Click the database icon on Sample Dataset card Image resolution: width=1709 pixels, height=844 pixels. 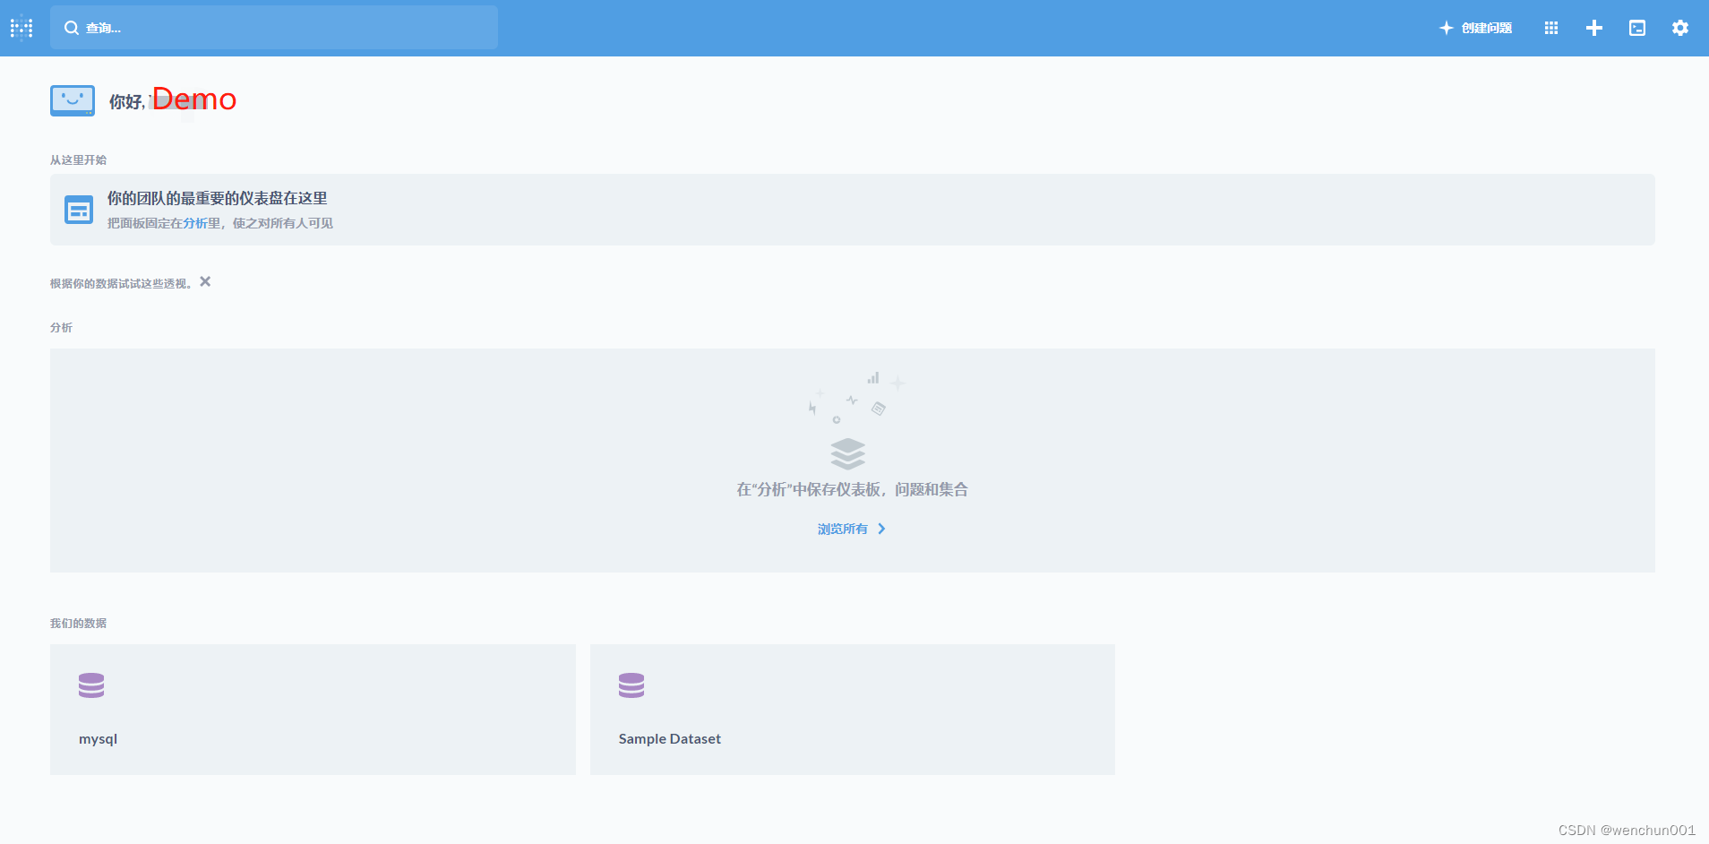pos(632,685)
